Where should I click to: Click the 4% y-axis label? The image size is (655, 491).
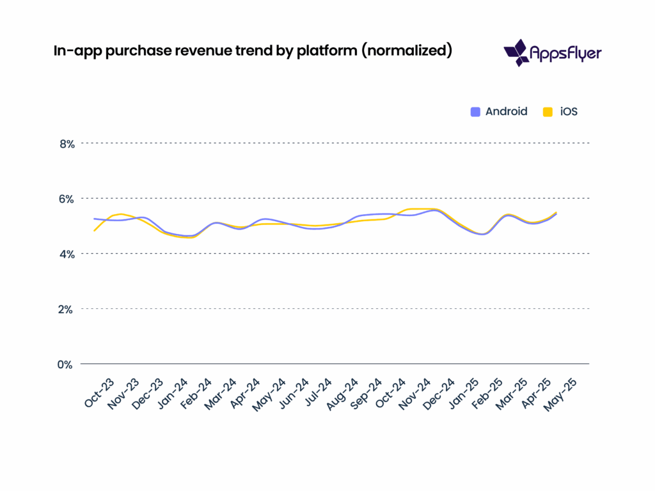pyautogui.click(x=67, y=254)
